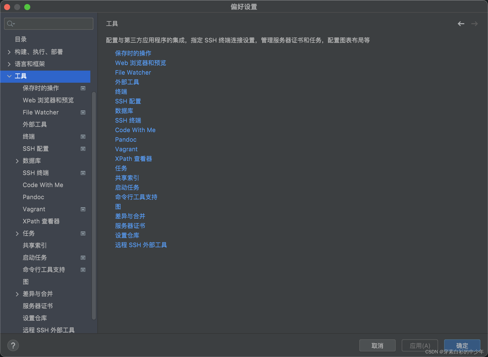488x357 pixels.
Task: Click the forward navigation arrow
Action: click(x=475, y=23)
